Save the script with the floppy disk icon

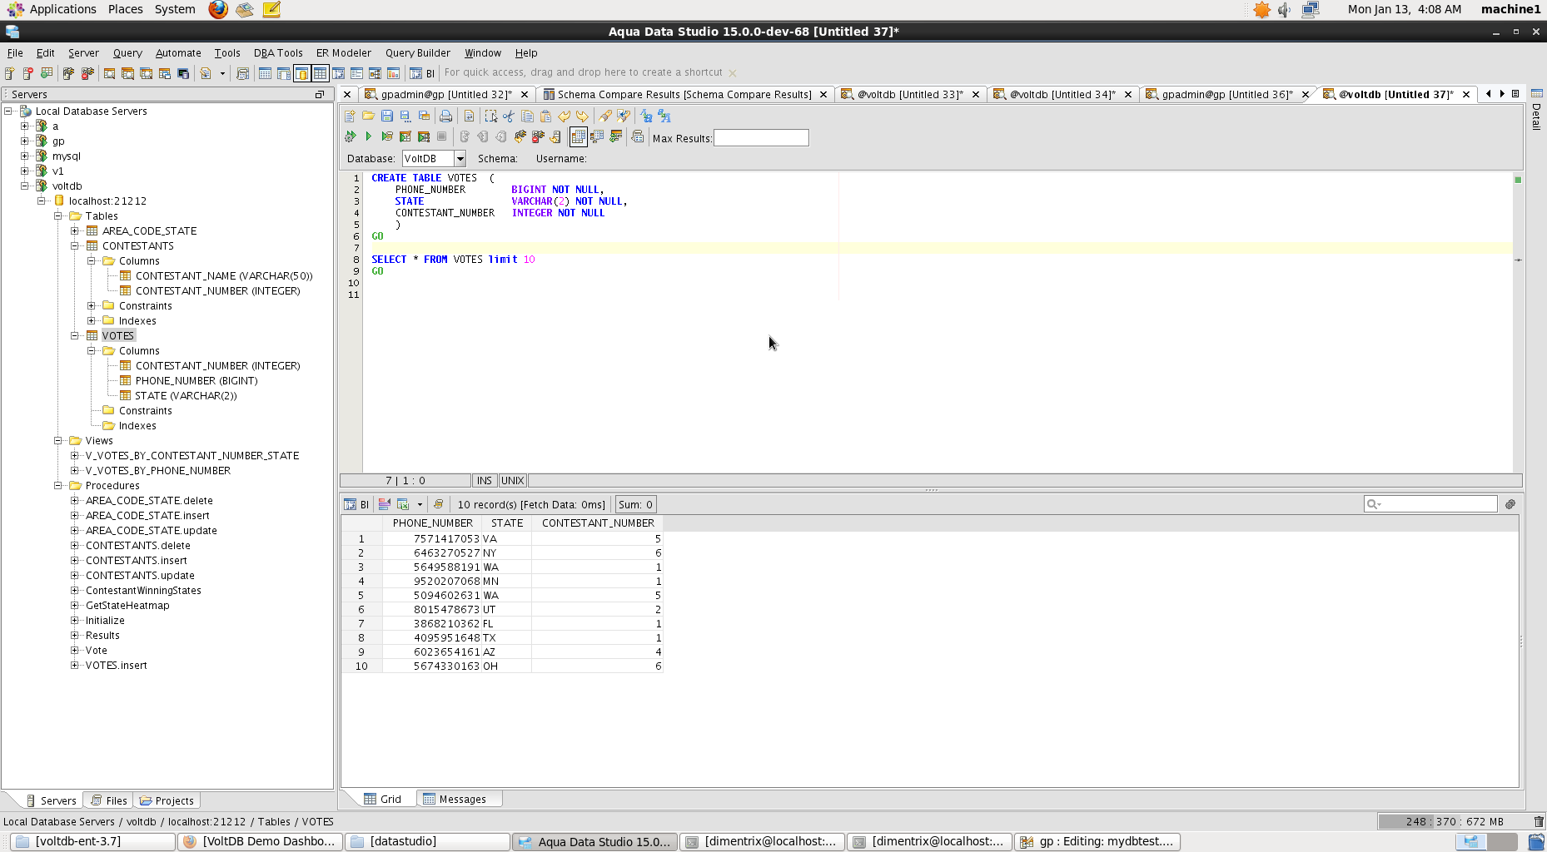pyautogui.click(x=387, y=116)
